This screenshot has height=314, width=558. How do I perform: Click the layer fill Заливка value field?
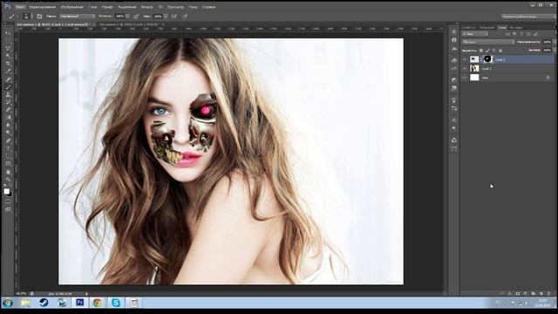pos(547,51)
